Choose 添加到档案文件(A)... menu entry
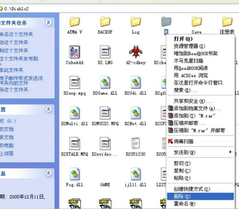 point(200,108)
